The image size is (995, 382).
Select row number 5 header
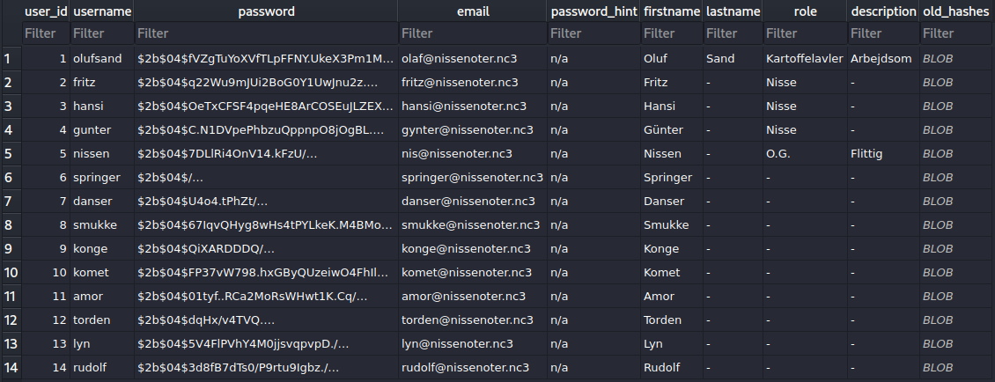point(10,154)
